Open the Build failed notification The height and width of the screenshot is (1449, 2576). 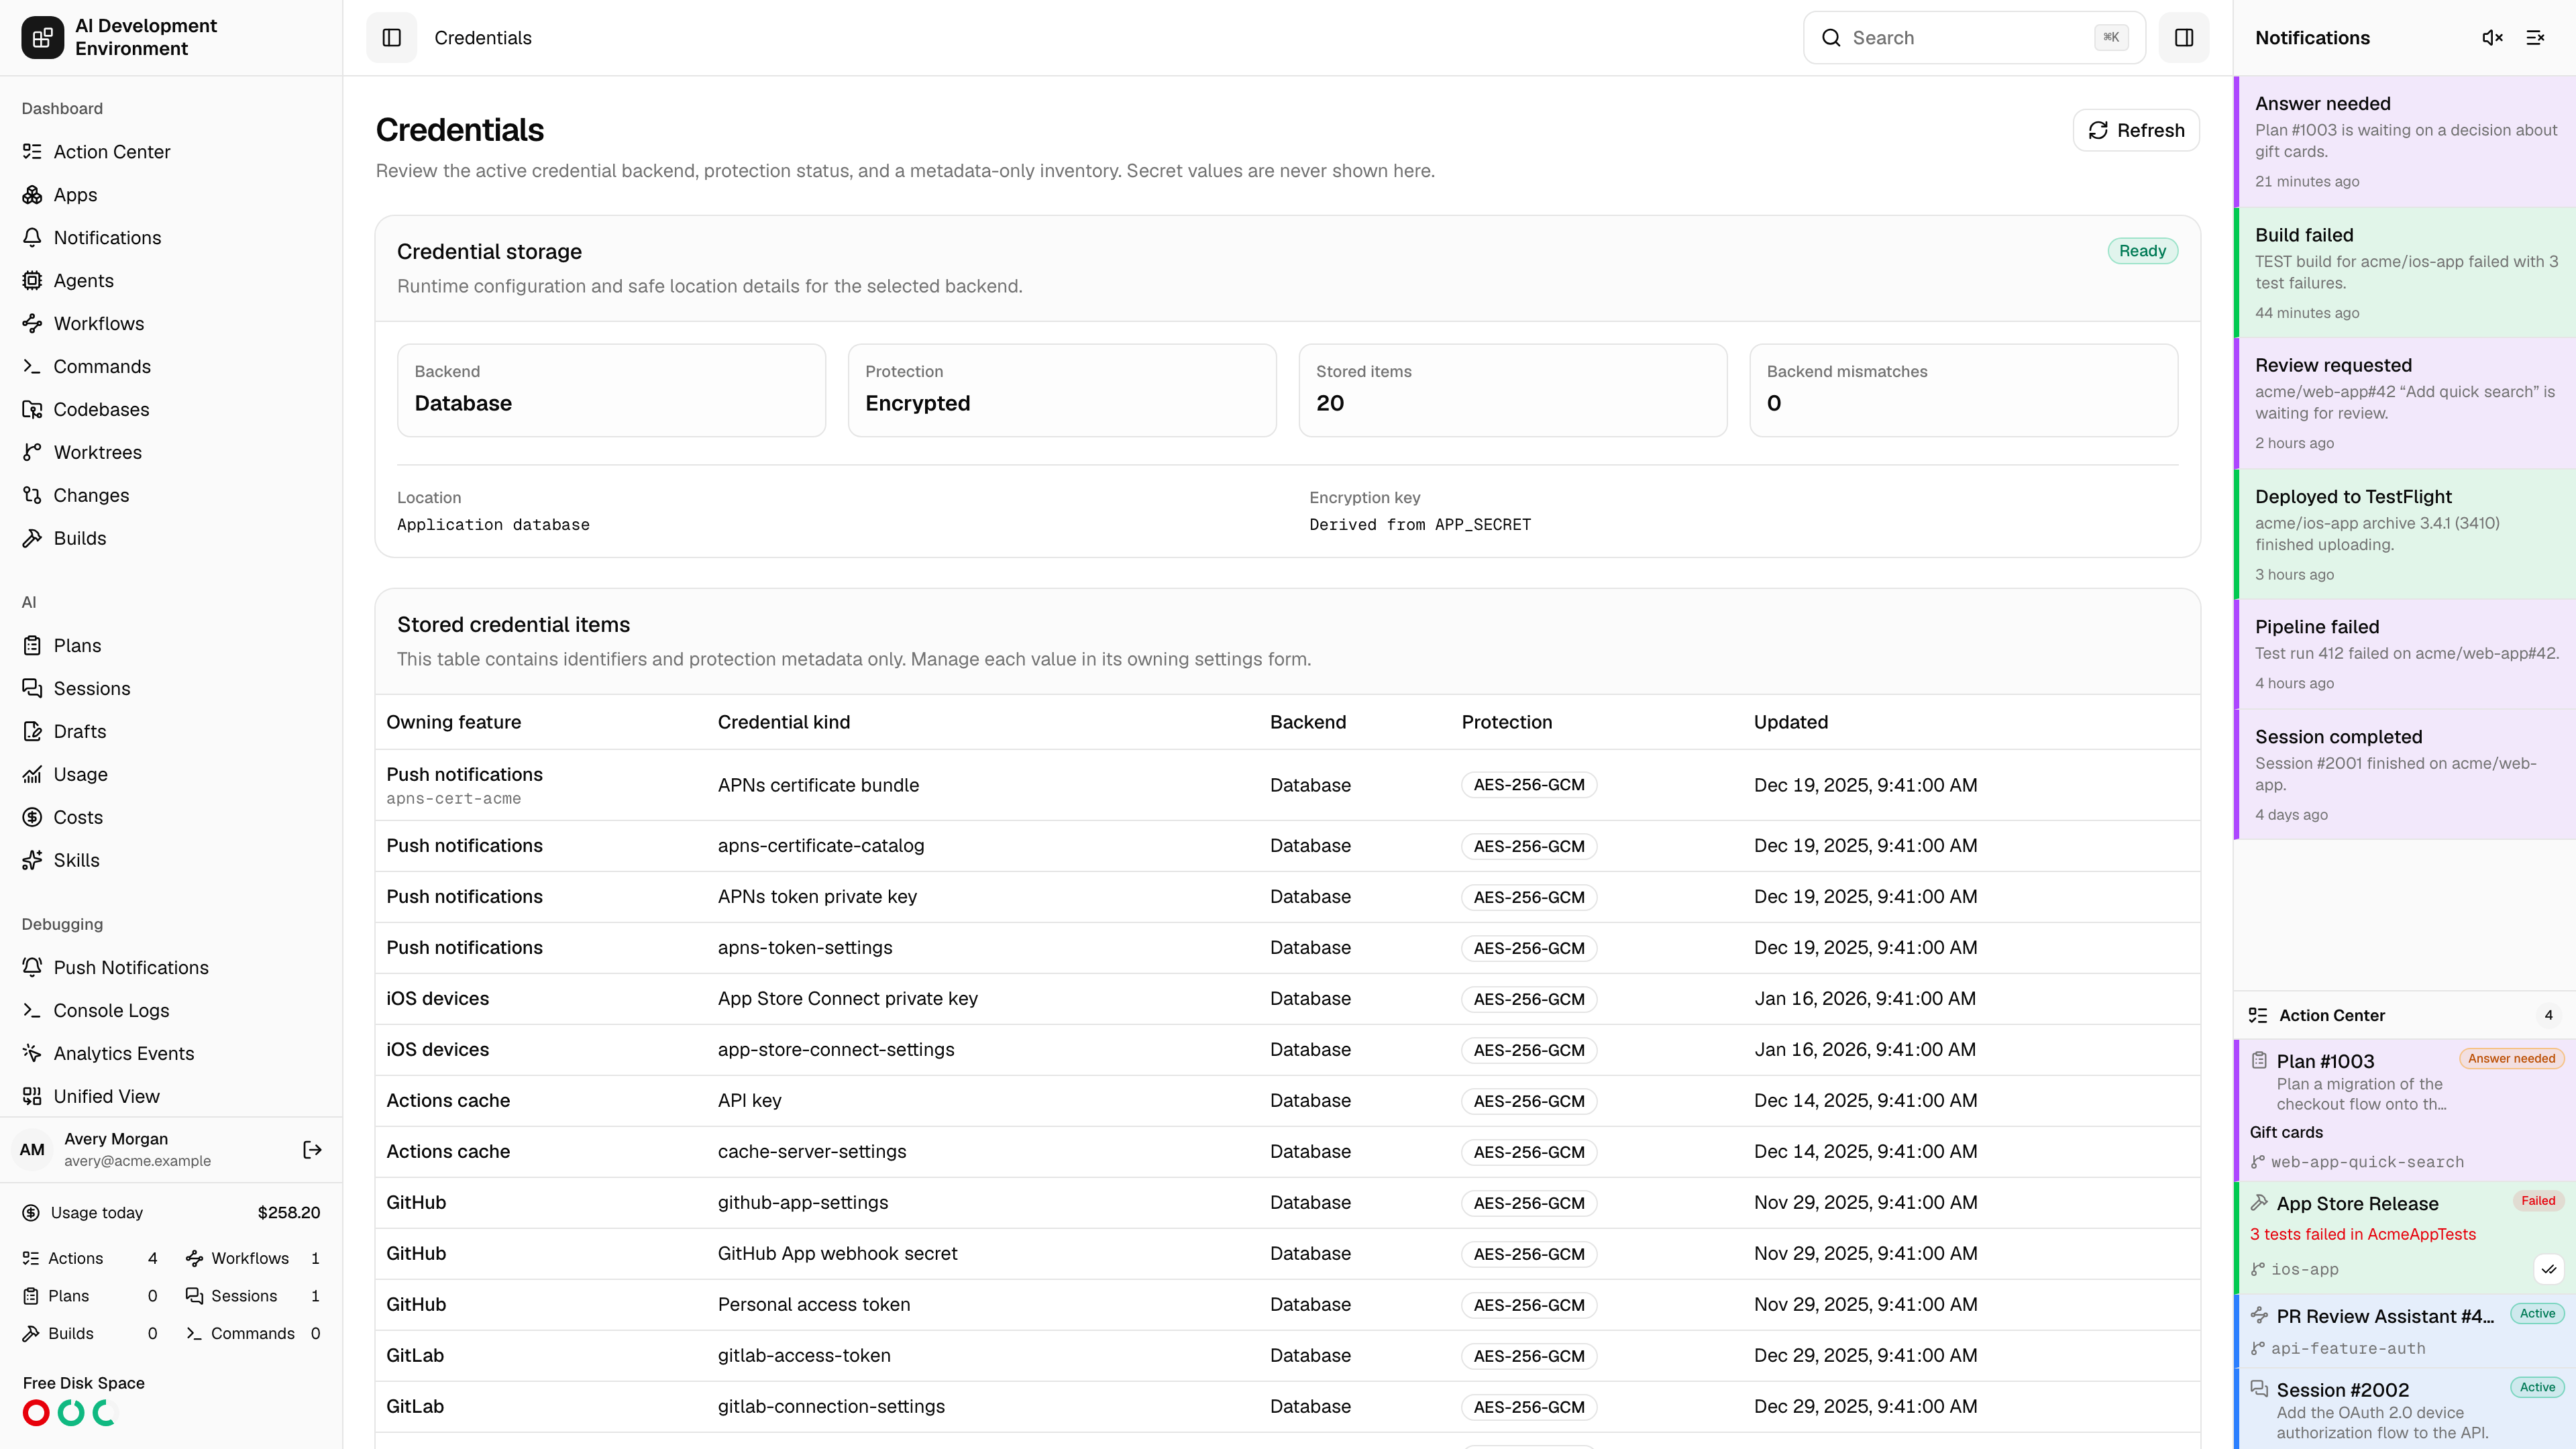pyautogui.click(x=2405, y=273)
